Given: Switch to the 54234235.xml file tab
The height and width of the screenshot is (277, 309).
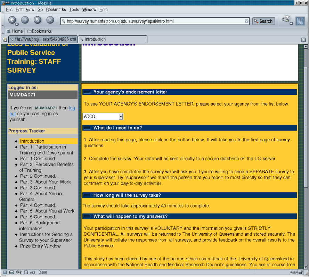Looking at the screenshot, I should (43, 39).
